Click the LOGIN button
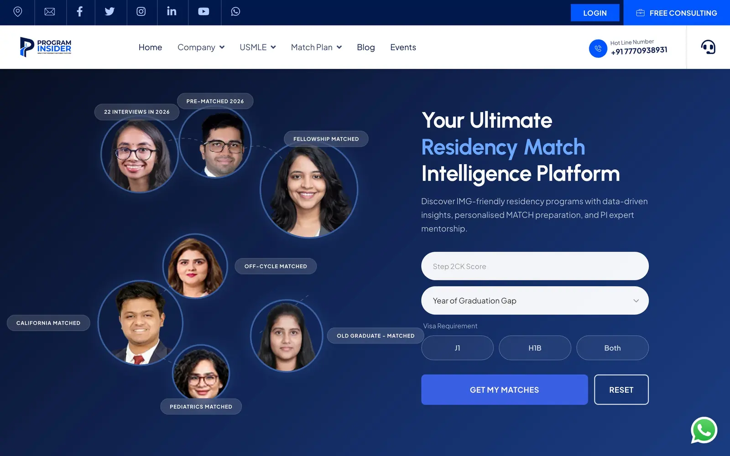Viewport: 730px width, 456px height. (x=595, y=13)
